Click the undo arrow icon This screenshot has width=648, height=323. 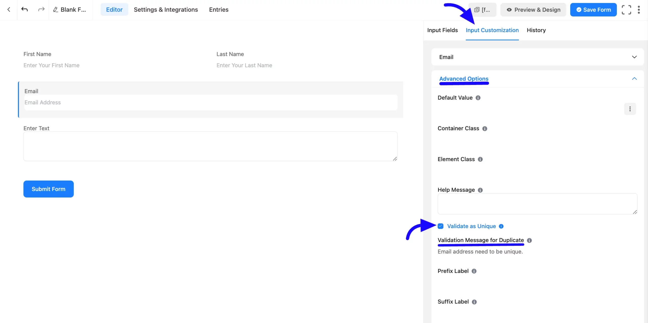pyautogui.click(x=25, y=9)
